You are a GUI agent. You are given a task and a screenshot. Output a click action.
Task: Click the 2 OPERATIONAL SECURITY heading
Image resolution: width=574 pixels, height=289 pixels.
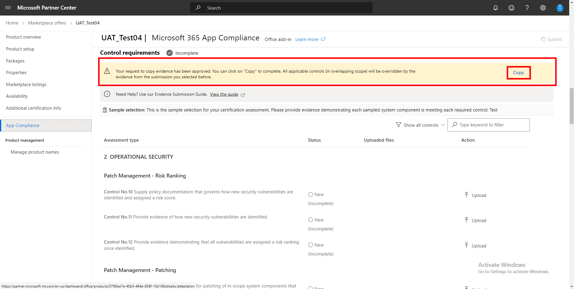click(x=138, y=157)
